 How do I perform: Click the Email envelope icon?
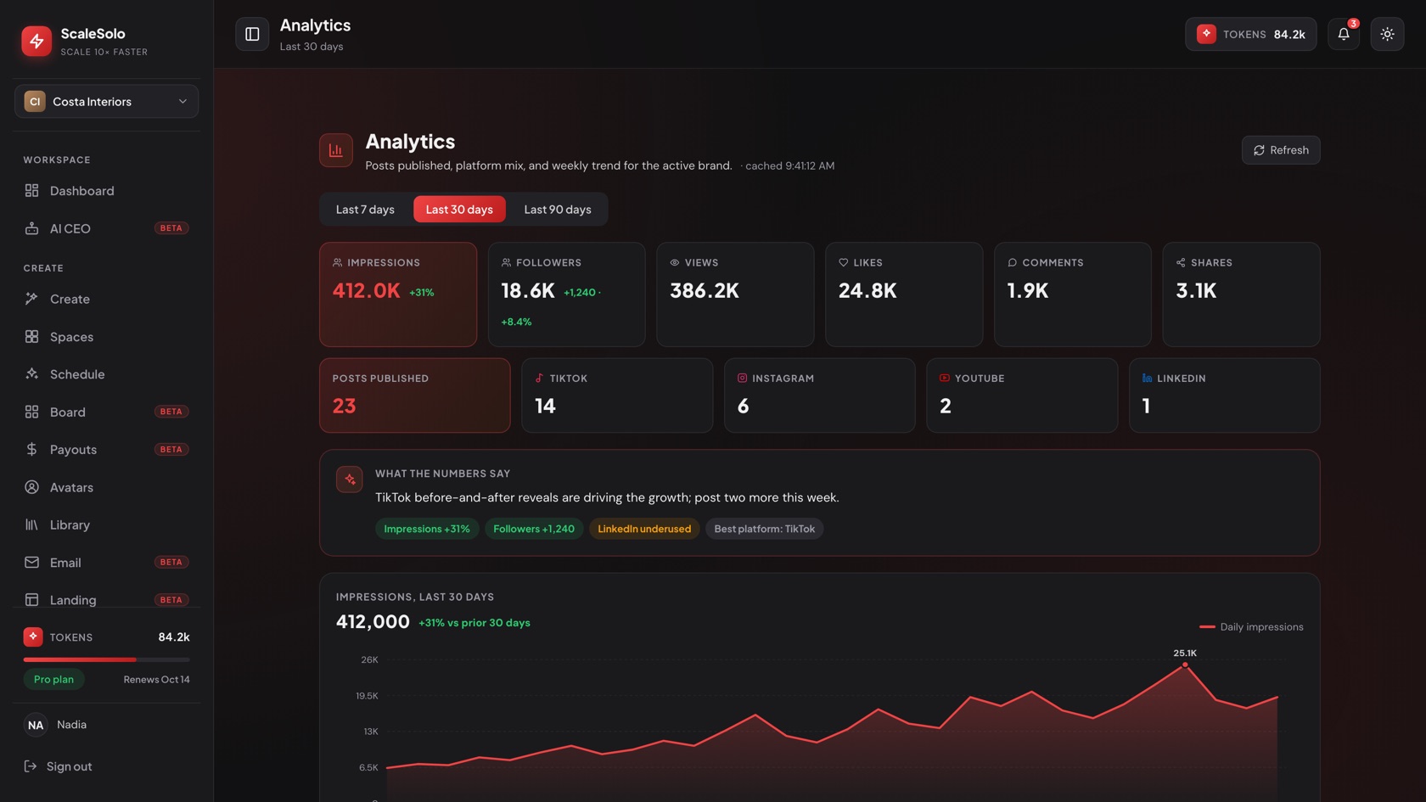pos(31,562)
